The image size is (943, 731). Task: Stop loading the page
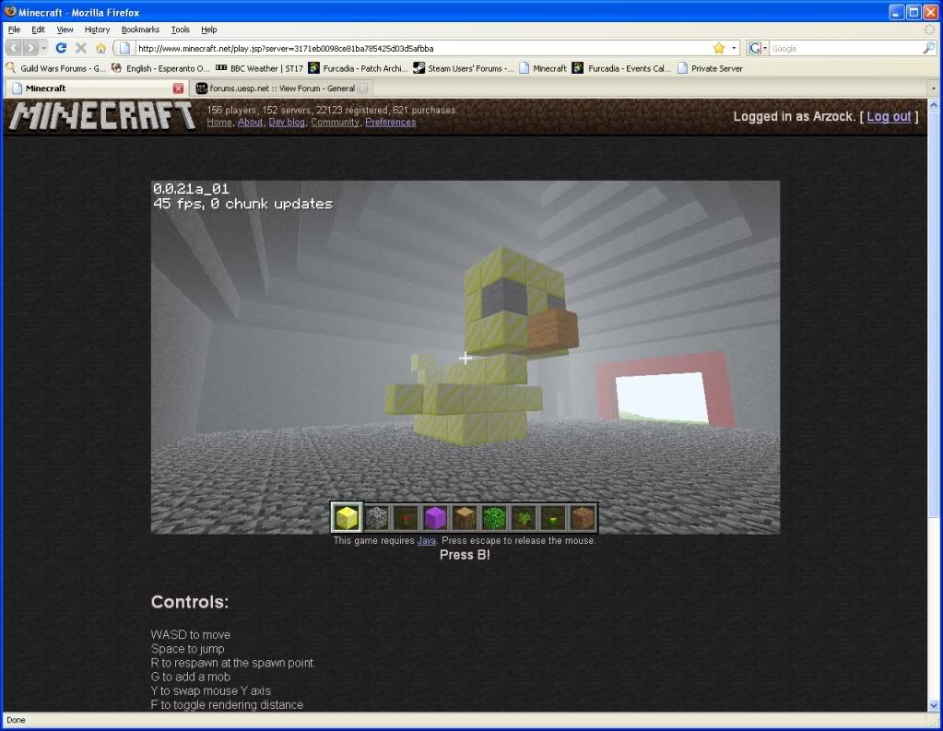click(80, 48)
